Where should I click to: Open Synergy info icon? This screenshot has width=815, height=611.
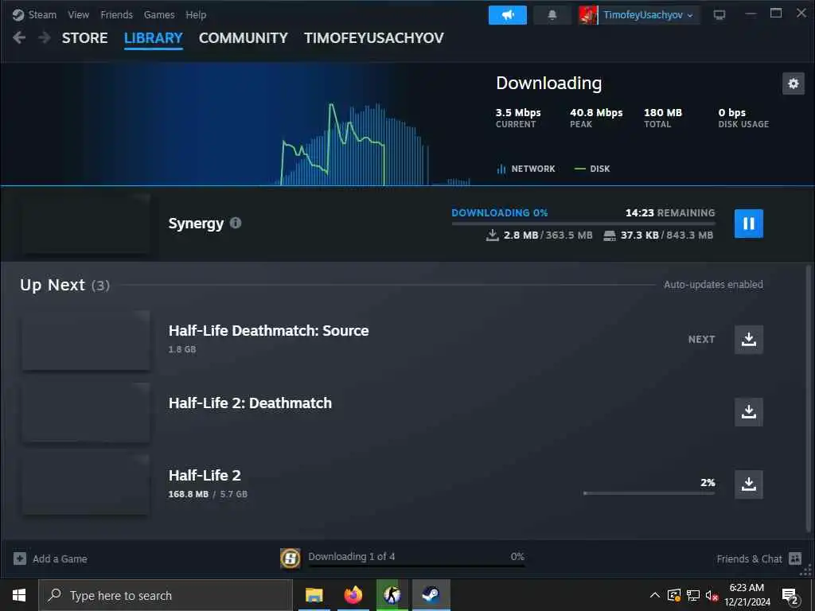pos(236,223)
